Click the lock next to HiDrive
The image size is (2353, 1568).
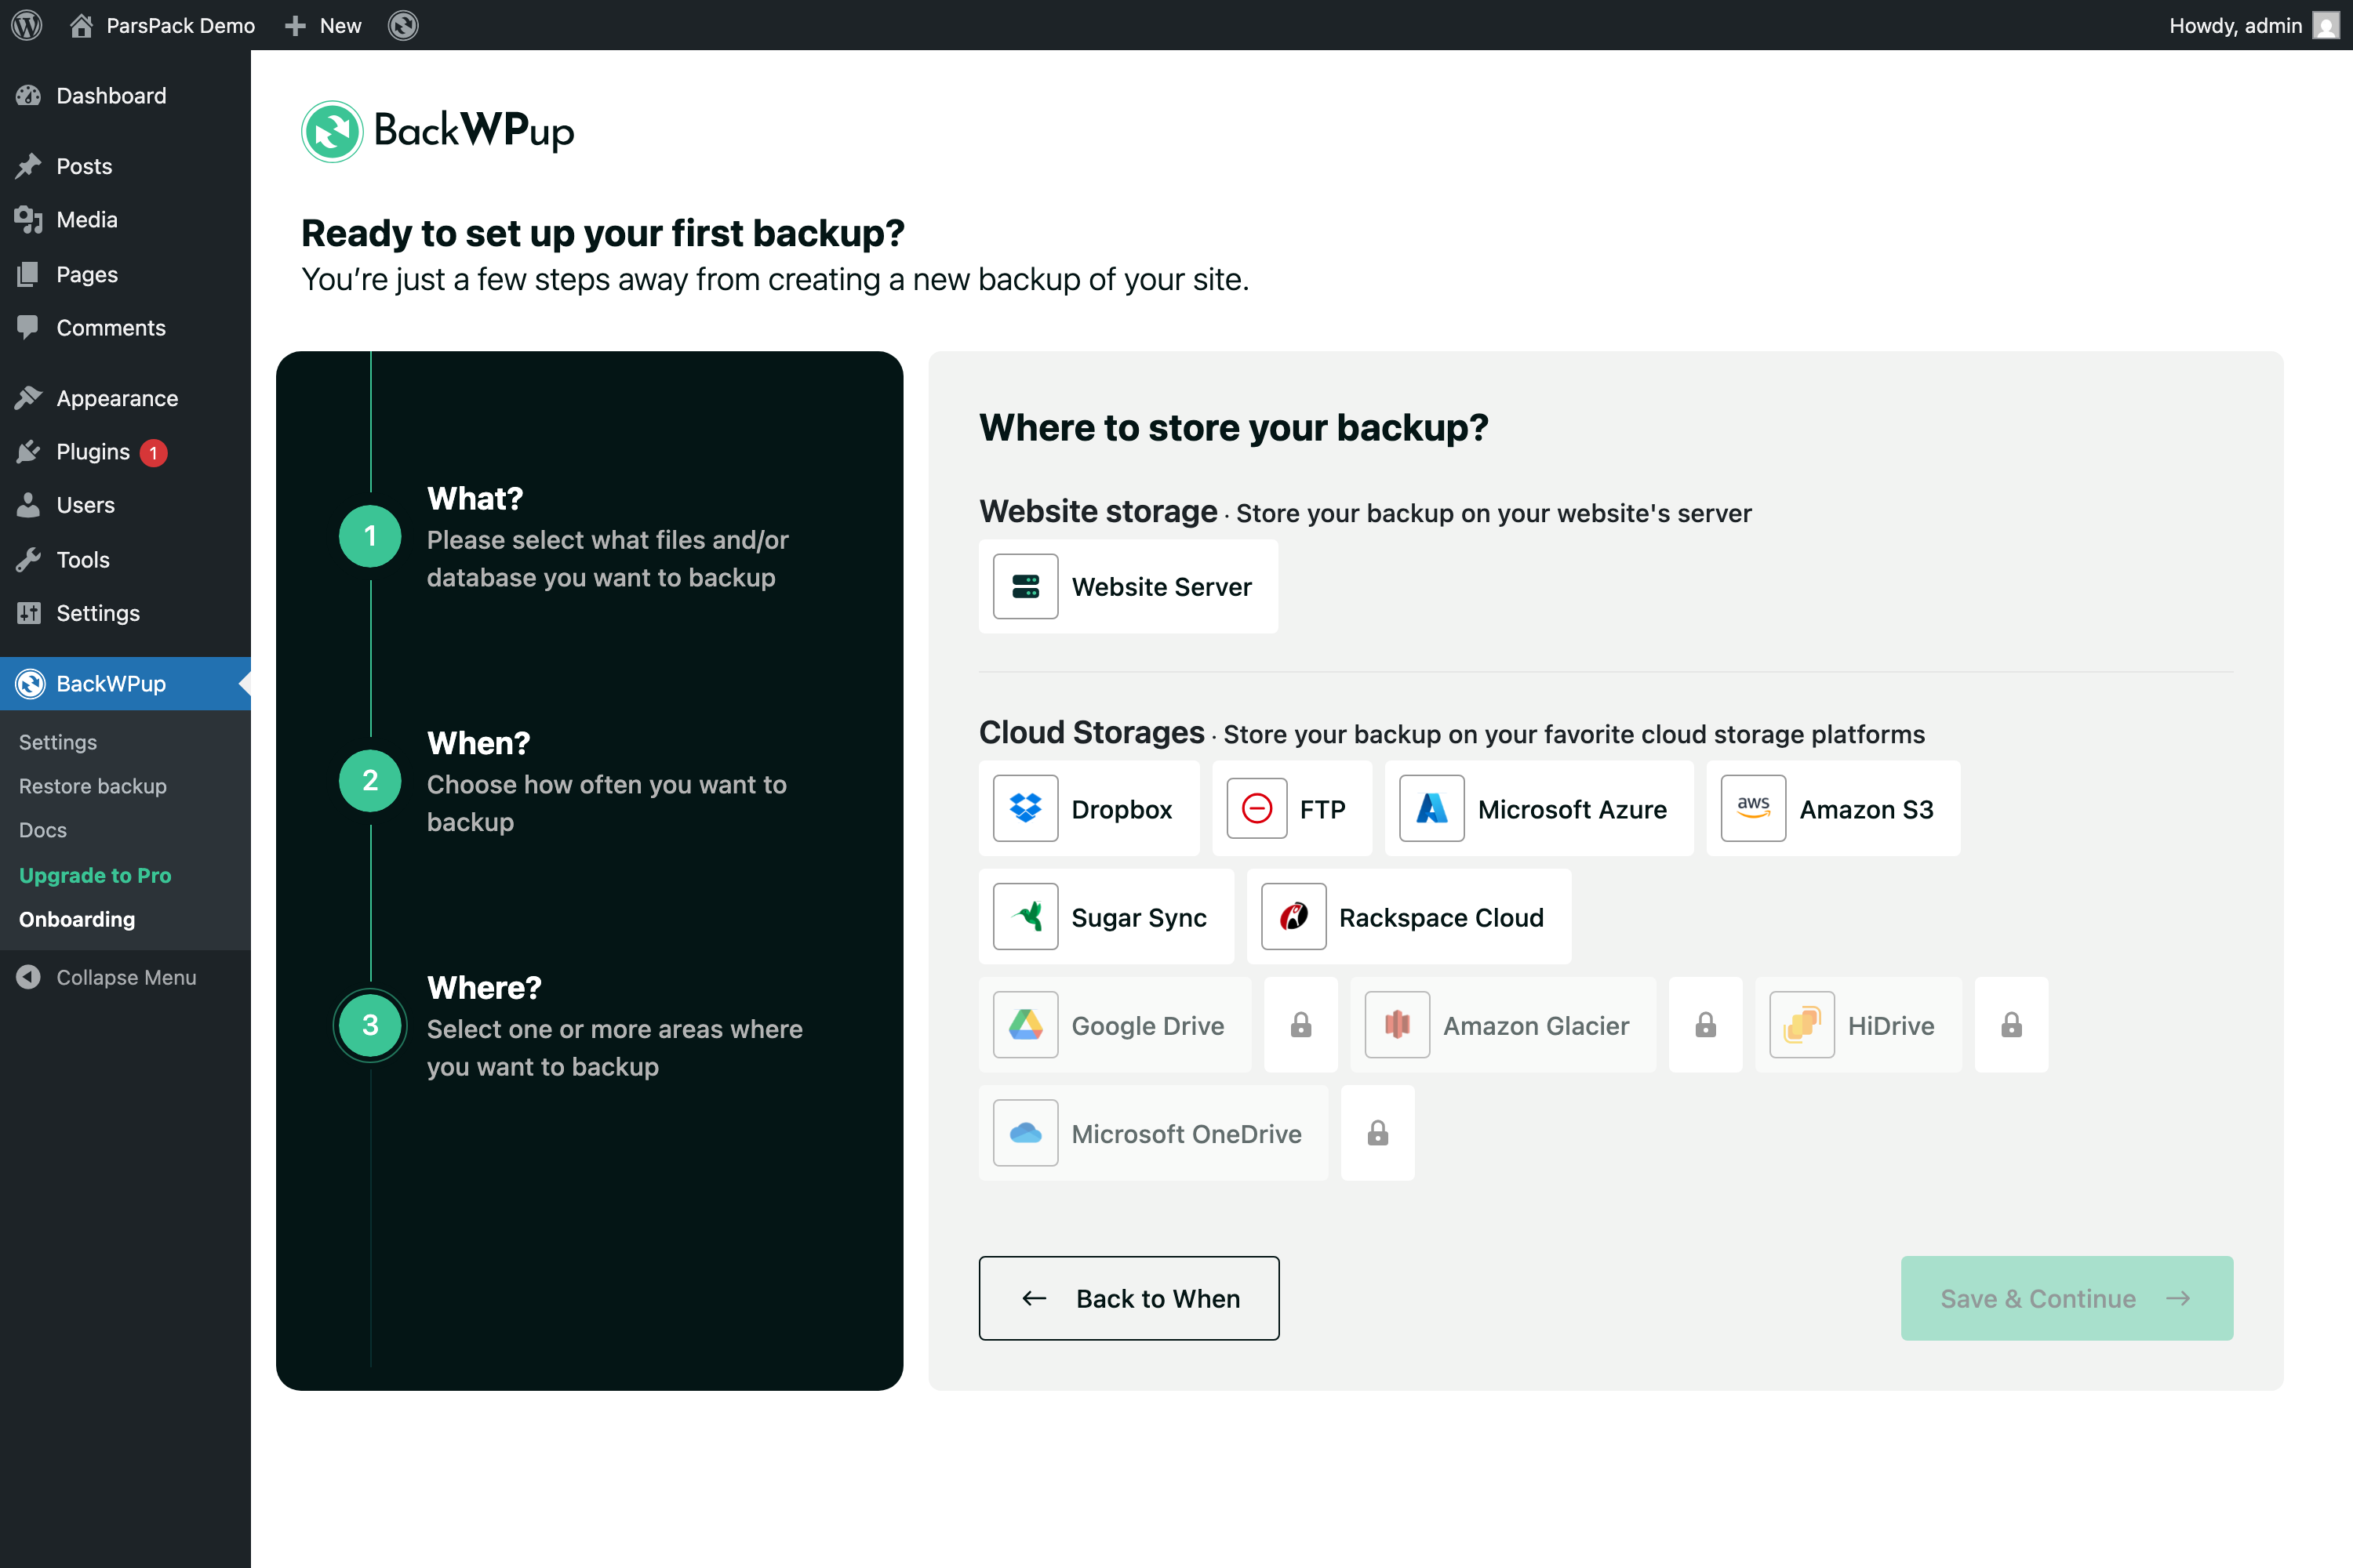click(x=2011, y=1025)
